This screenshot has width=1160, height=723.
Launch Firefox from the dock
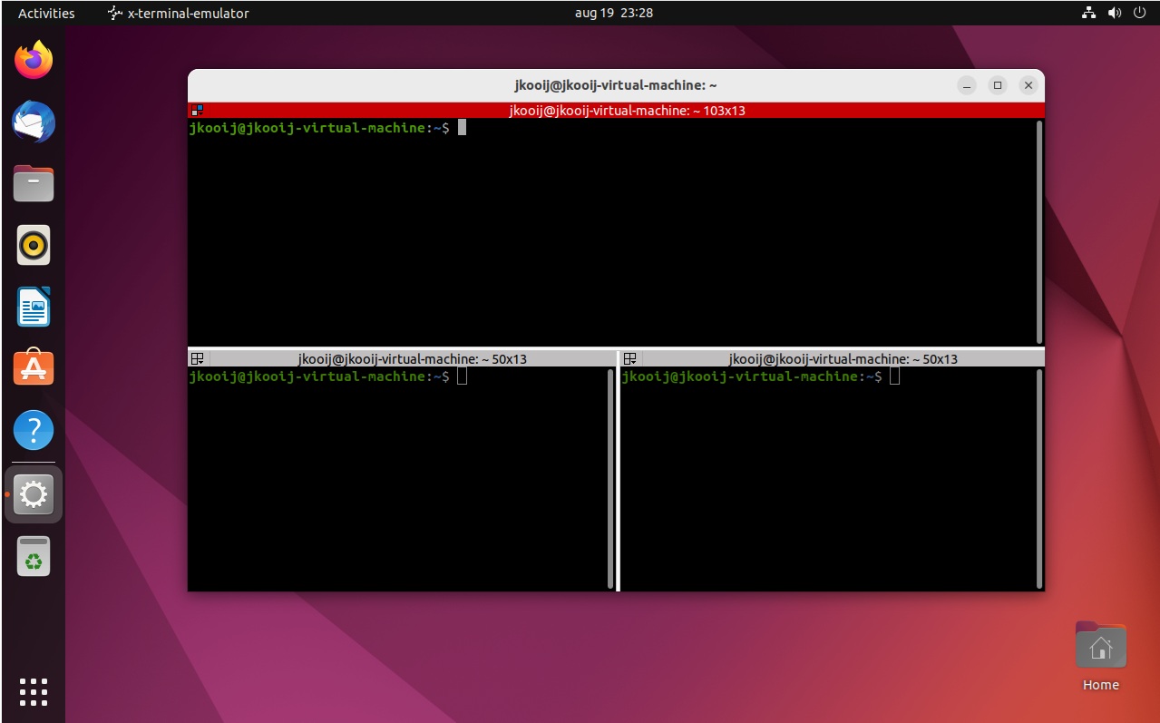point(34,61)
